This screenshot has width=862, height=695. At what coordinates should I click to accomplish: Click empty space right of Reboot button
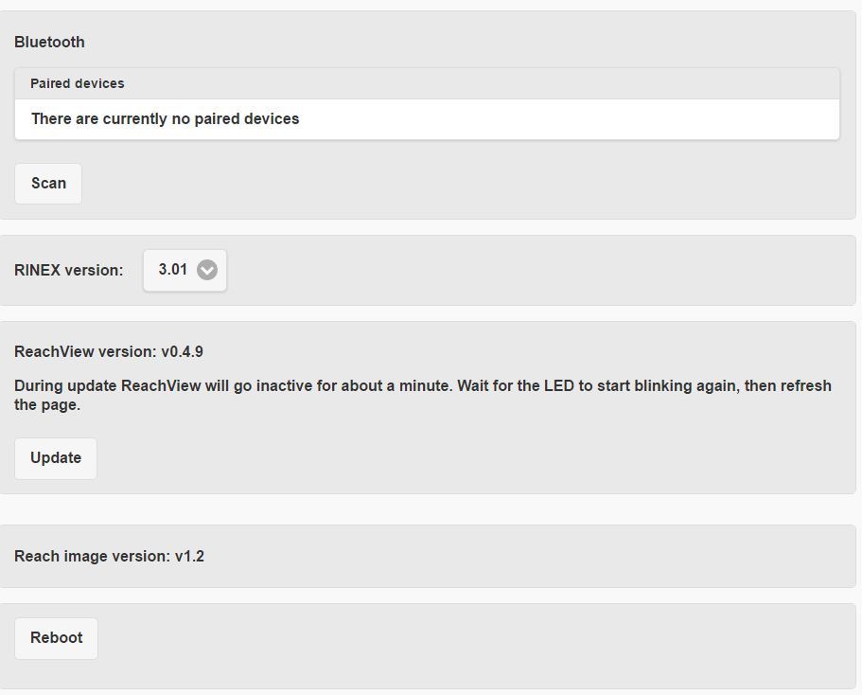pos(473,638)
